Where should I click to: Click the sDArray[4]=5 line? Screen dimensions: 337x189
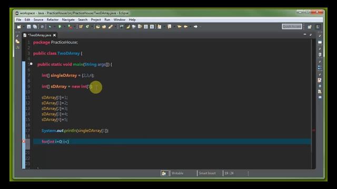tap(55, 120)
